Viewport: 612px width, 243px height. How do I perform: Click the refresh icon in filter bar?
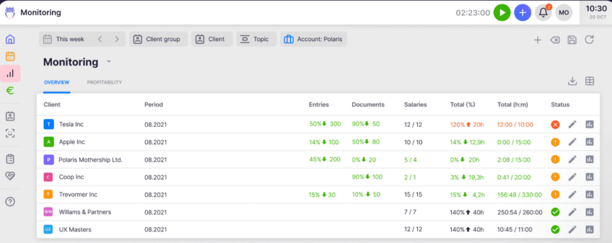589,40
